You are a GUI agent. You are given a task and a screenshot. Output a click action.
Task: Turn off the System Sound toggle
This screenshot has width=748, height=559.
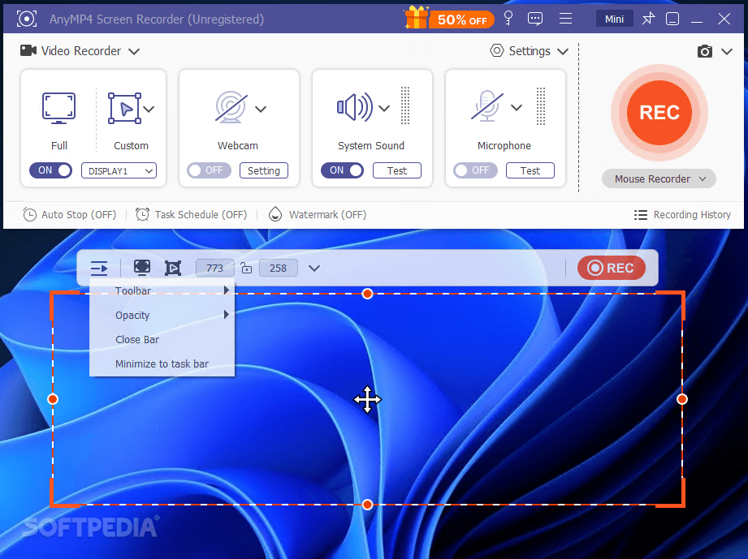coord(342,170)
